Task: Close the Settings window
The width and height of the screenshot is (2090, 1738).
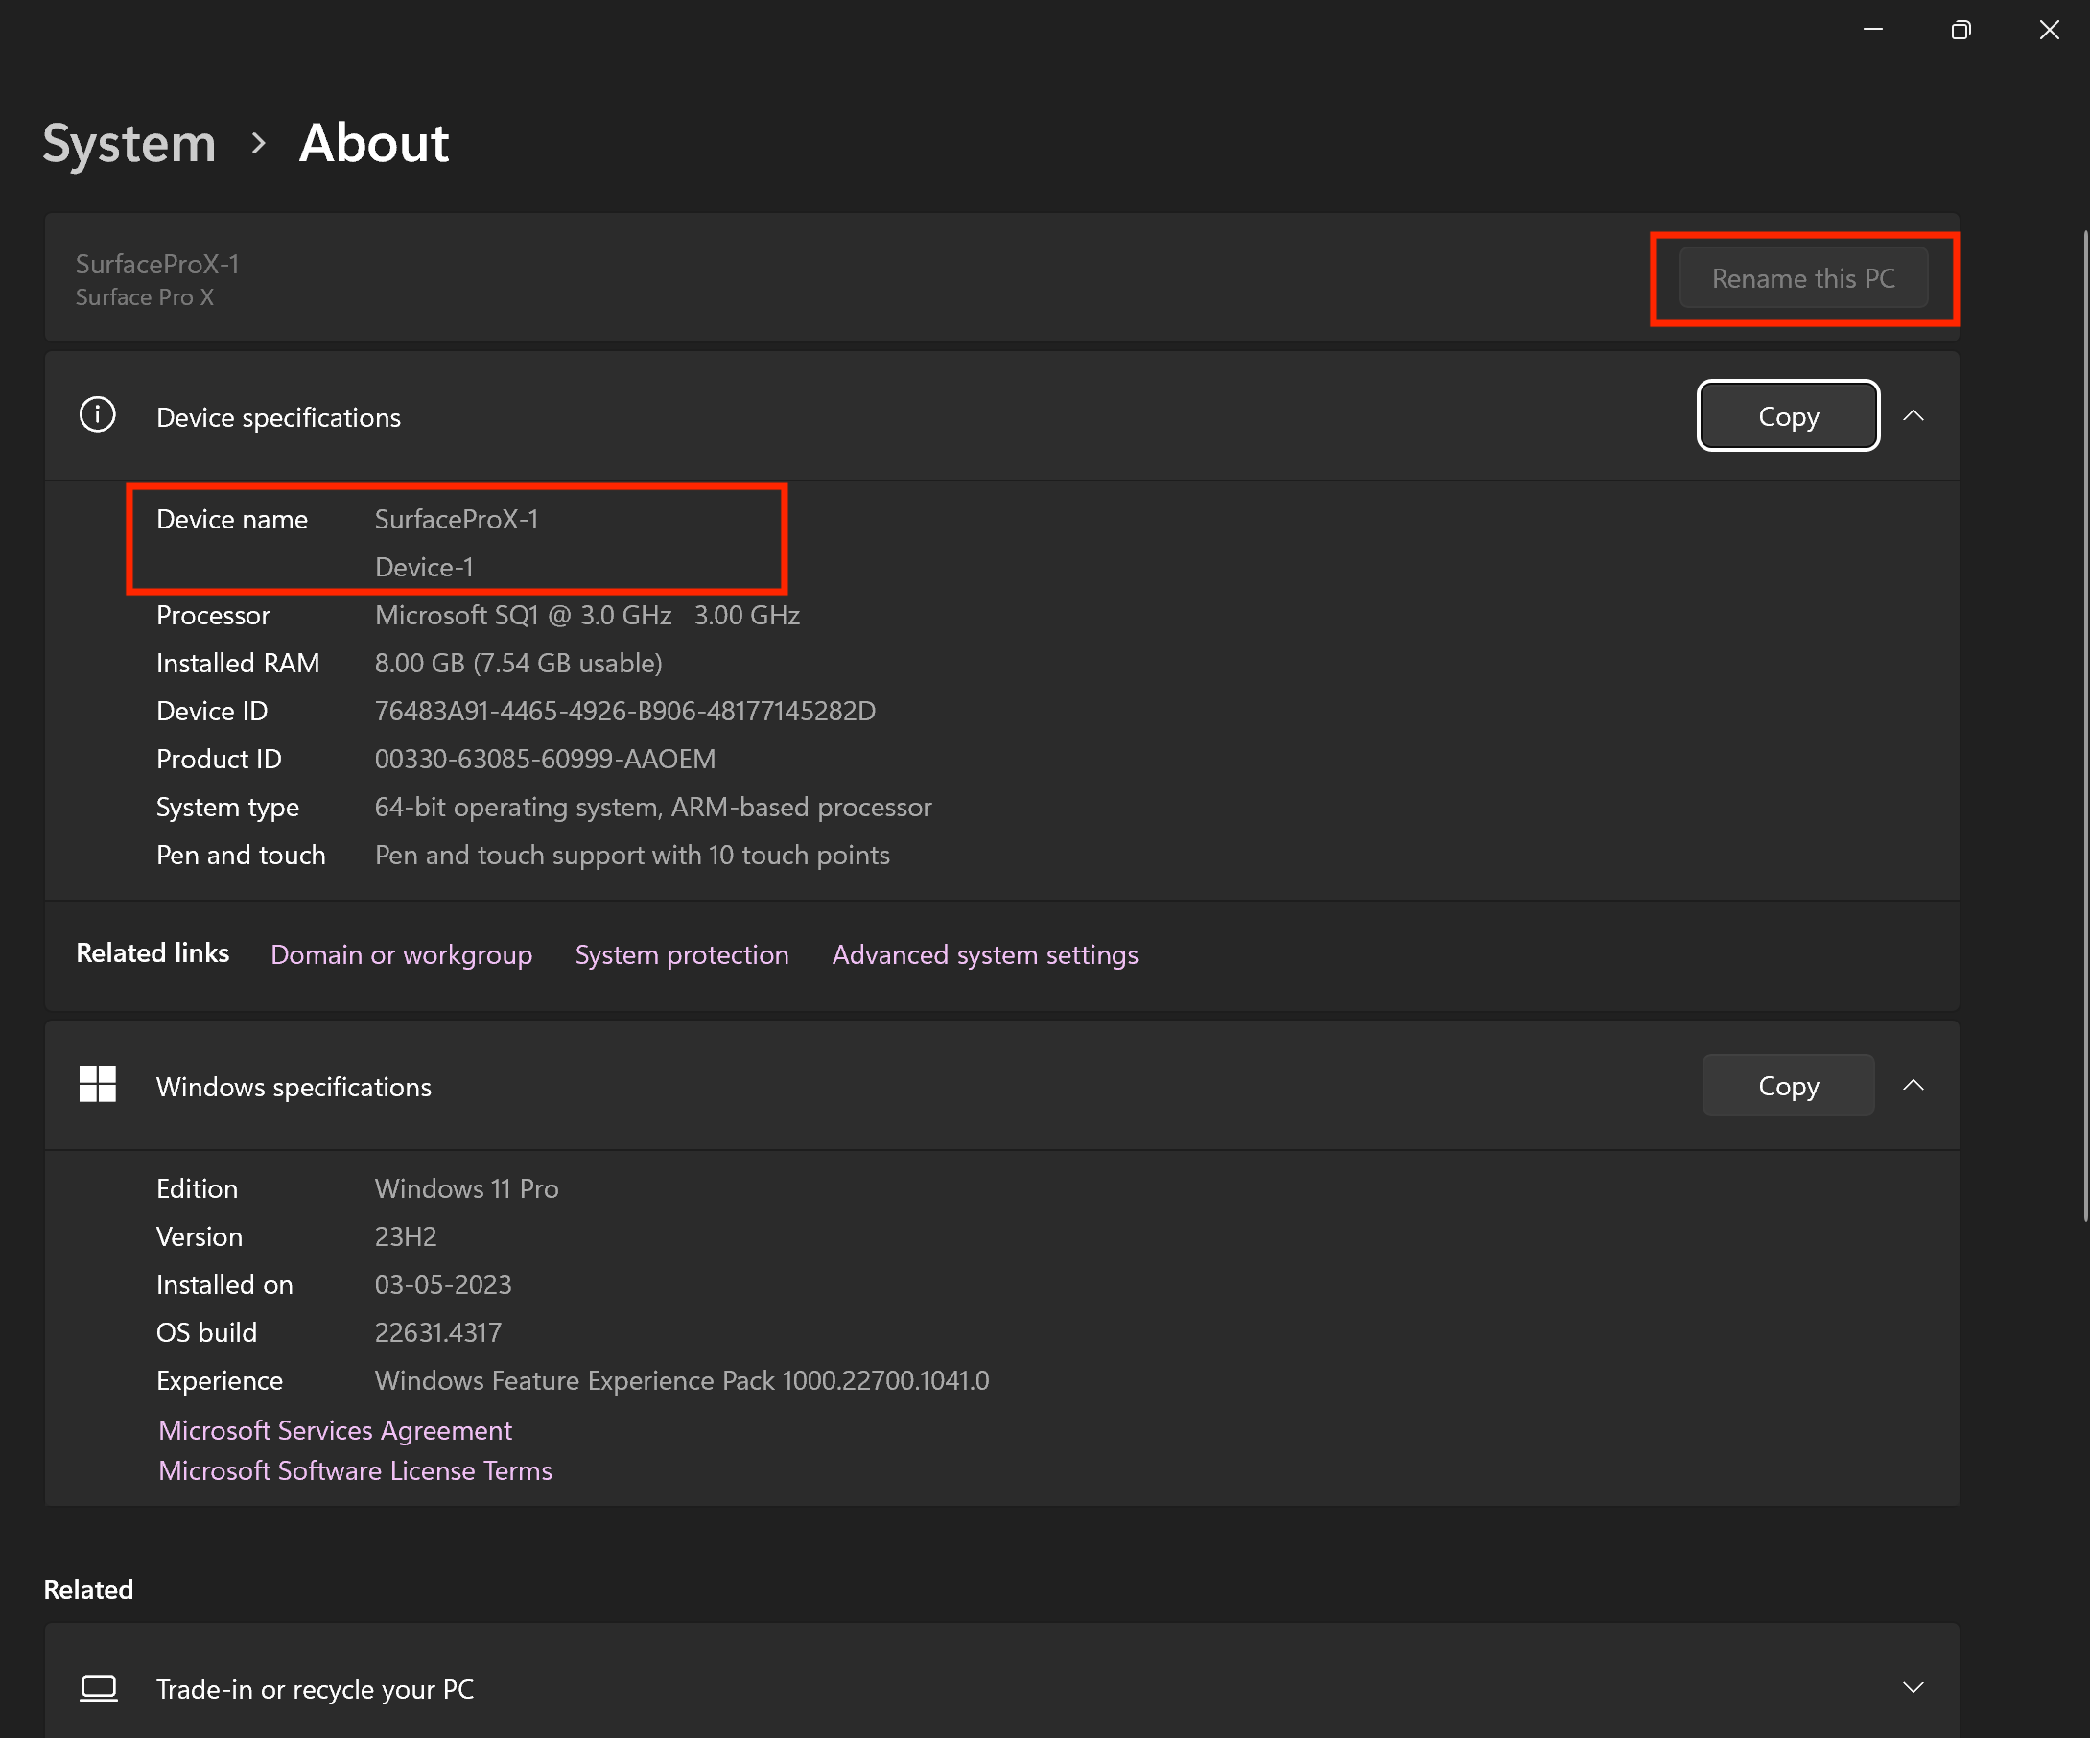Action: tap(2049, 30)
